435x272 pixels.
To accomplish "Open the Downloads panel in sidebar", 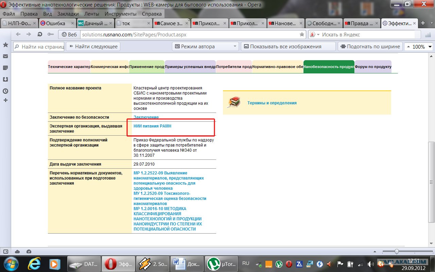I will click(5, 79).
